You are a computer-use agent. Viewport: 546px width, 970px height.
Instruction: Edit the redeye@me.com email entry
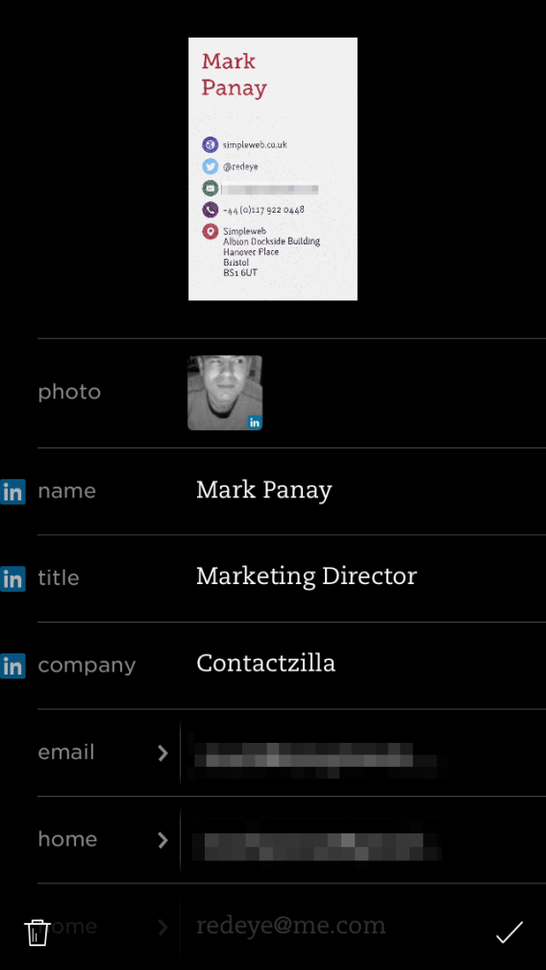coord(291,926)
